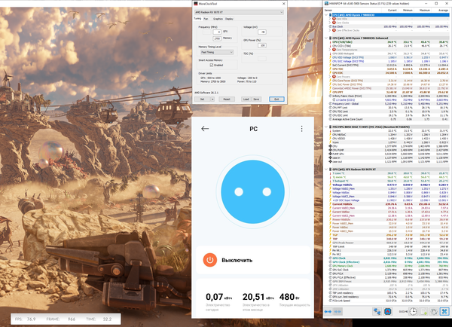
Task: Select the GPU Memory Clock sensor row
Action: [x=388, y=266]
